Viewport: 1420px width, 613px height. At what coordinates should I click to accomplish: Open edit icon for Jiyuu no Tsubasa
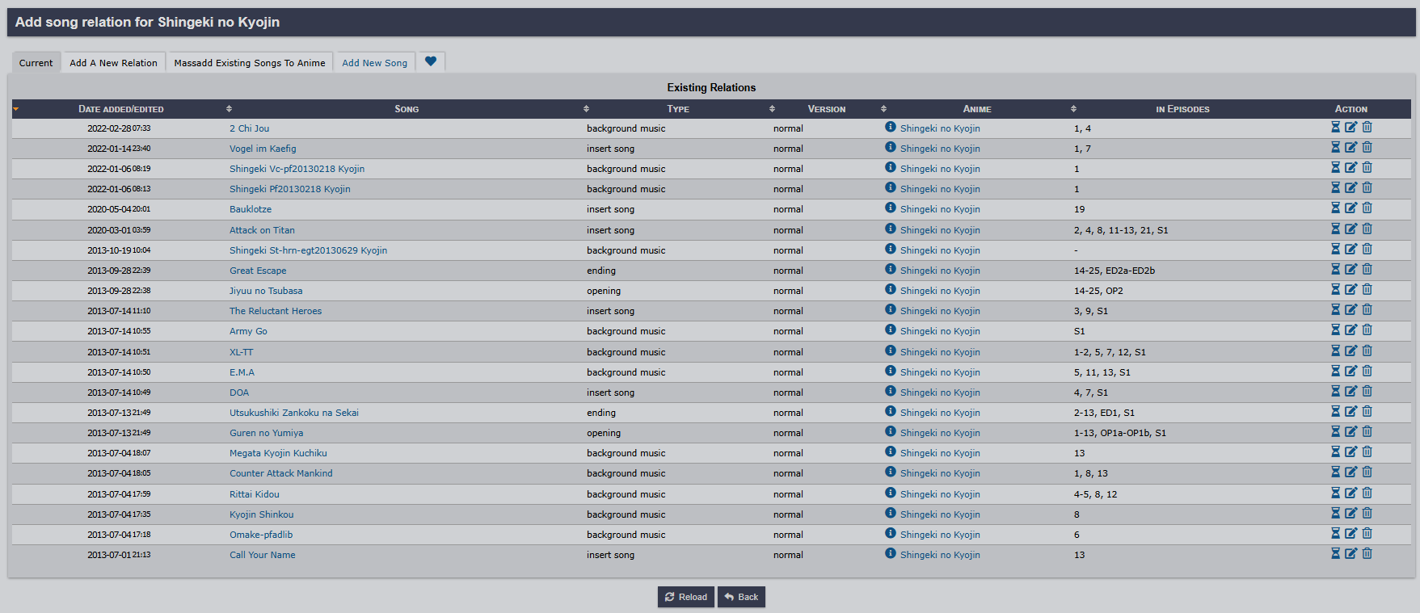pos(1350,290)
